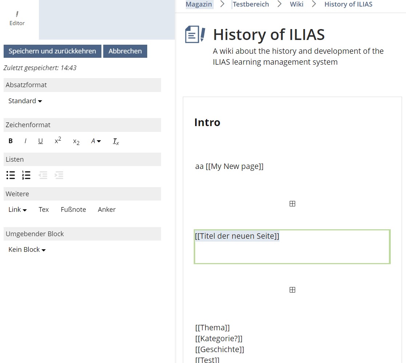Click the 'Zuletzt gespeichert: 14:43' status text

[x=40, y=68]
